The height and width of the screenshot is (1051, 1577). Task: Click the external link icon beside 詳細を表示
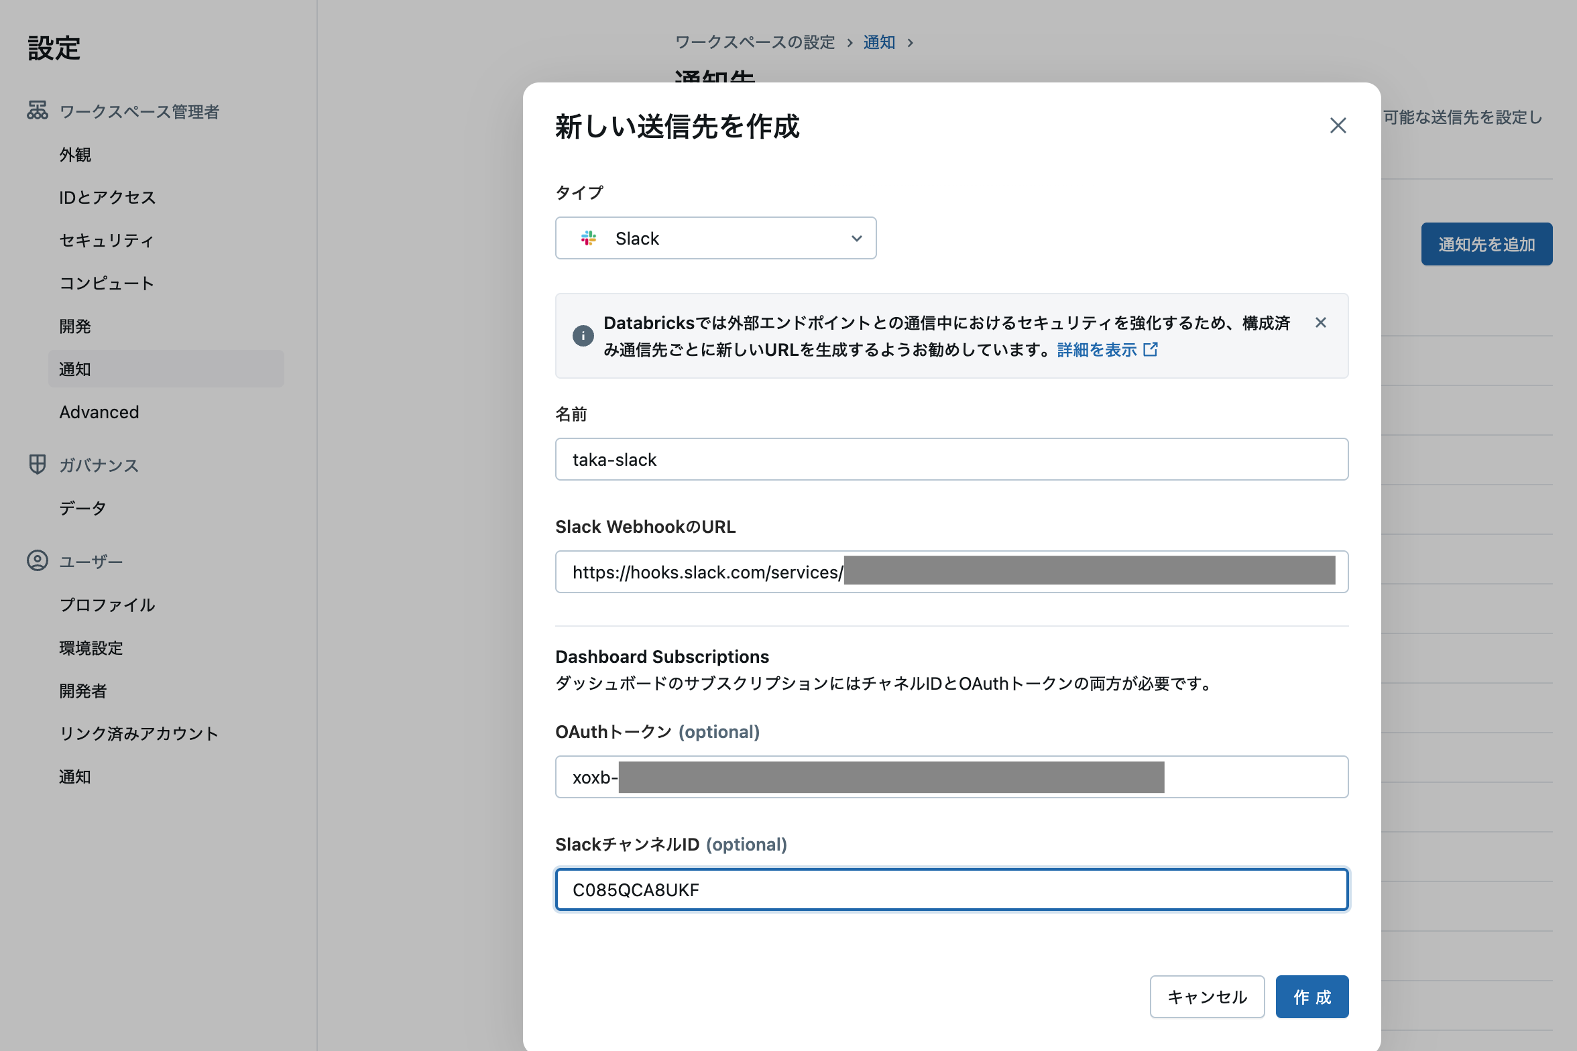[x=1152, y=349]
